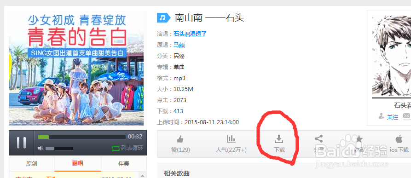Switch to the 原创 tab
This screenshot has height=178, width=411.
click(32, 164)
